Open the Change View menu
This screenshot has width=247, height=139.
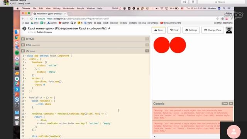click(213, 30)
